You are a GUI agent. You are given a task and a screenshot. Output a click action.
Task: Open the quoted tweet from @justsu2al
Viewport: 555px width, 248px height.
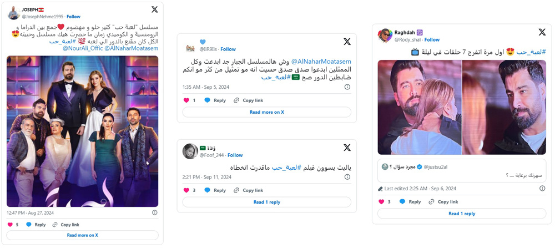[x=462, y=170]
